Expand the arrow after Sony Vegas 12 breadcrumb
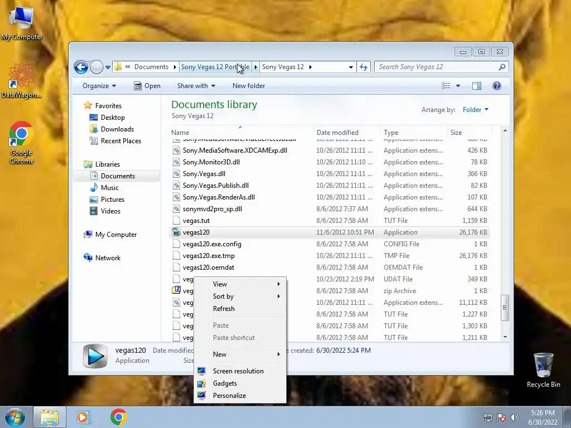571x428 pixels. pos(310,67)
